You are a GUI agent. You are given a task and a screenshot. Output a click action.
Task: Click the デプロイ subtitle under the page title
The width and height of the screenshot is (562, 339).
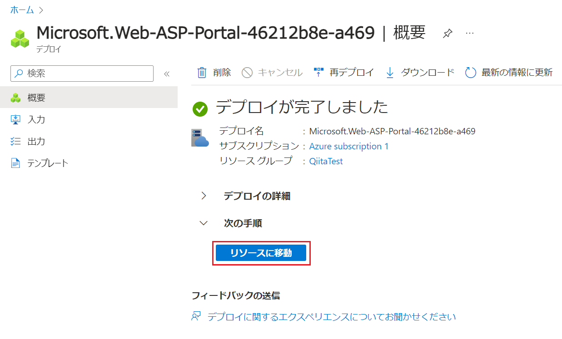[x=49, y=49]
